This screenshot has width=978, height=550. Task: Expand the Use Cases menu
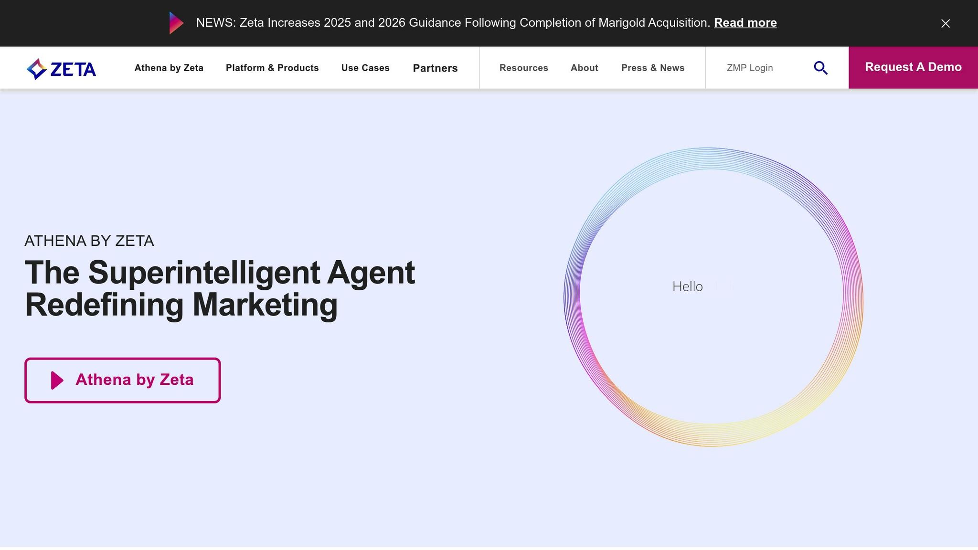[365, 68]
